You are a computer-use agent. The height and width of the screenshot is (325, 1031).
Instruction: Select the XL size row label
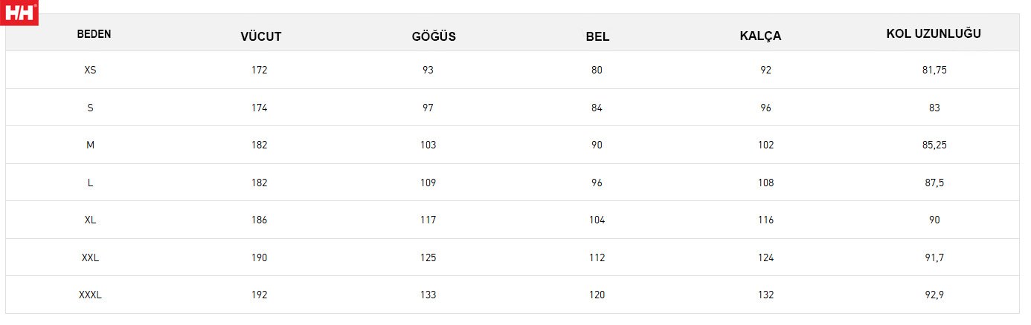tap(90, 220)
